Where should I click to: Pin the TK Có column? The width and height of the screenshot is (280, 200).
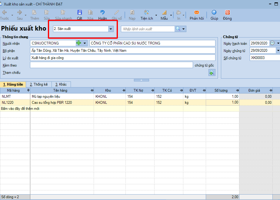click(182, 90)
